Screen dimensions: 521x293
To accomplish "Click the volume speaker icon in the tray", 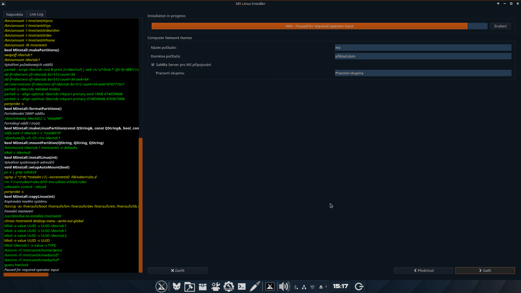I will 283,286.
